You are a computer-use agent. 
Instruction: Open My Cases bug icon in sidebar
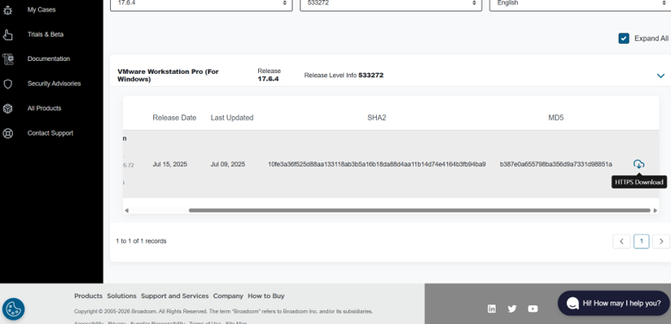pos(8,9)
